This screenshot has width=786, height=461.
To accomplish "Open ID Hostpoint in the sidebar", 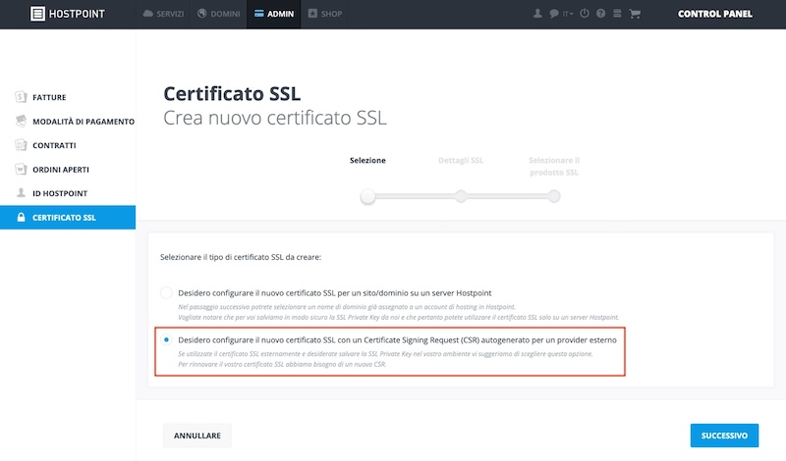I will pos(68,193).
